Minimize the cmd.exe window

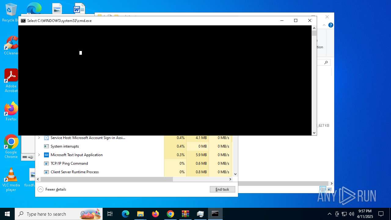click(282, 20)
